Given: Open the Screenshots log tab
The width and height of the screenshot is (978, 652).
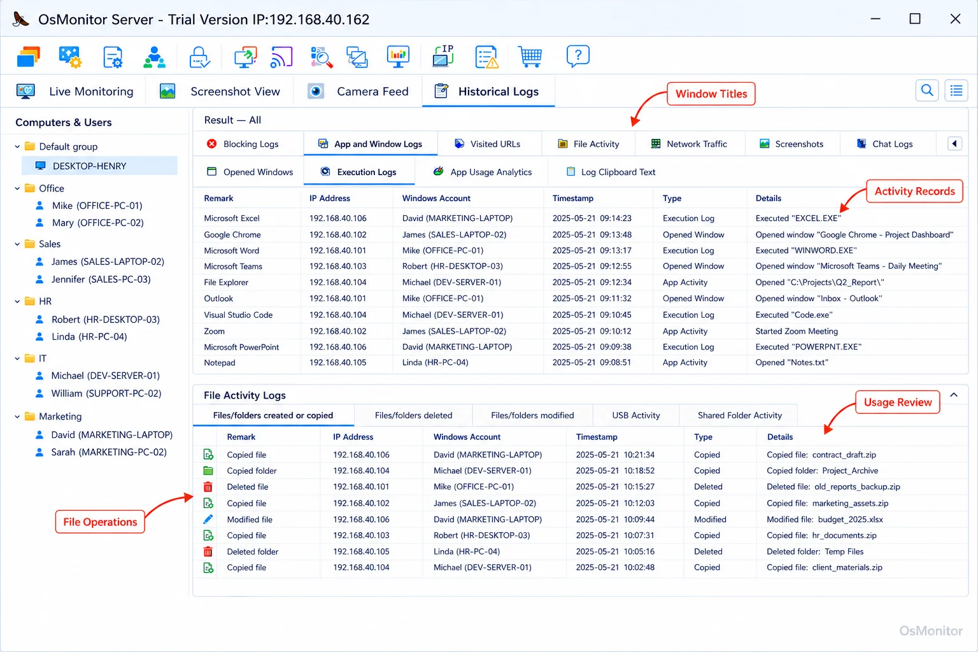Looking at the screenshot, I should coord(791,144).
